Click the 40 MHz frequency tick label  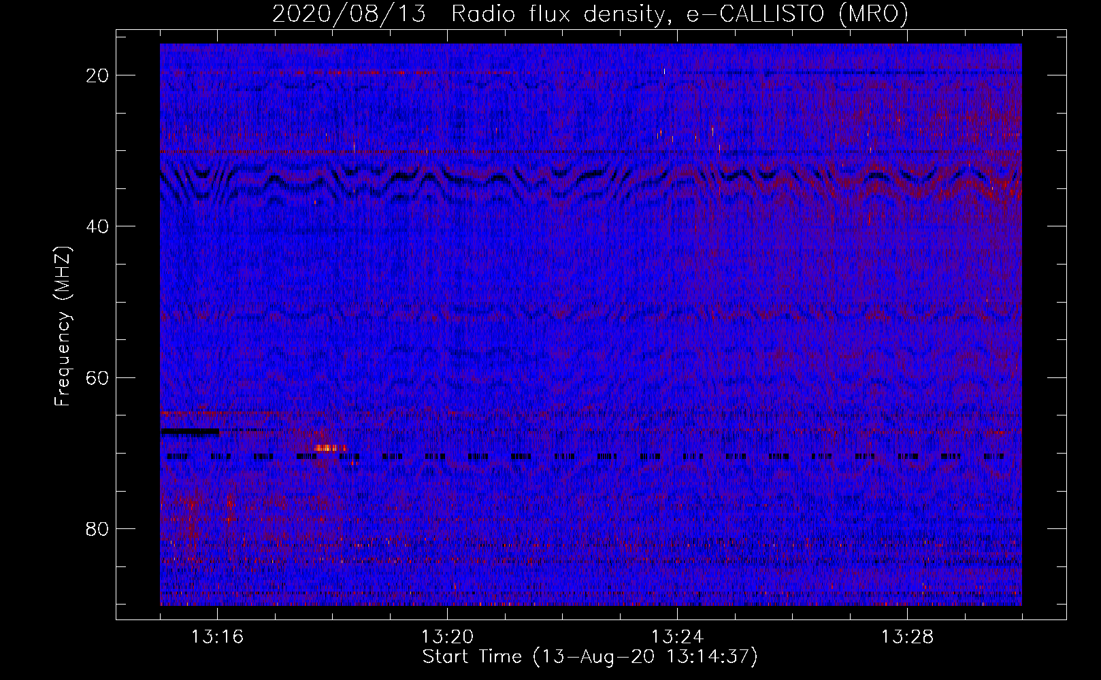pos(98,226)
